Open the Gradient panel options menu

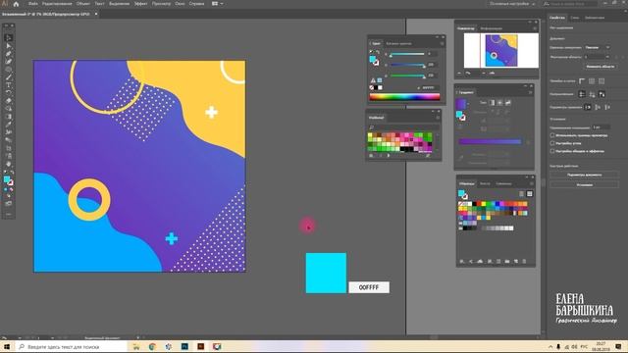coord(530,92)
